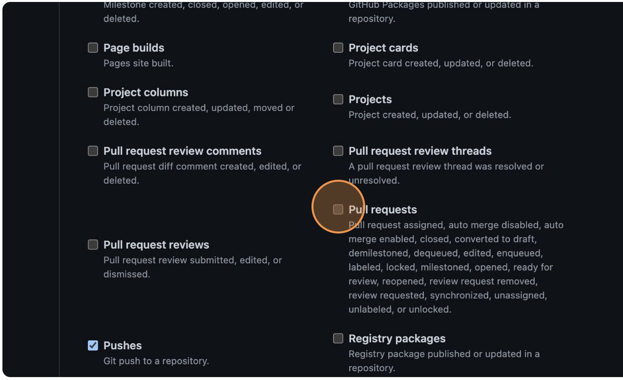Click the Page builds label text
This screenshot has height=380, width=623.
point(133,47)
